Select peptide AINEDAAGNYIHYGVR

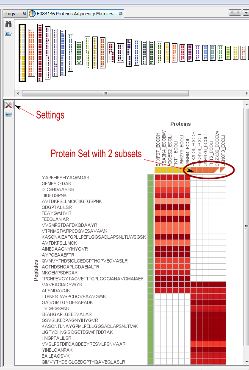pyautogui.click(x=65, y=249)
